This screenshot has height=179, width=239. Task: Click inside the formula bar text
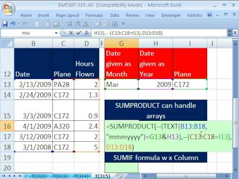[159, 33]
